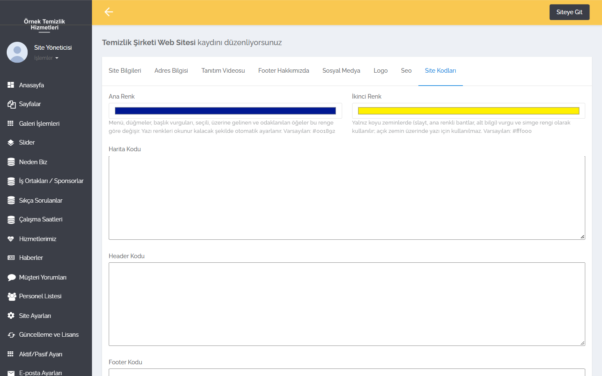Click the Ana Renk field label
This screenshot has width=602, height=376.
(x=122, y=97)
